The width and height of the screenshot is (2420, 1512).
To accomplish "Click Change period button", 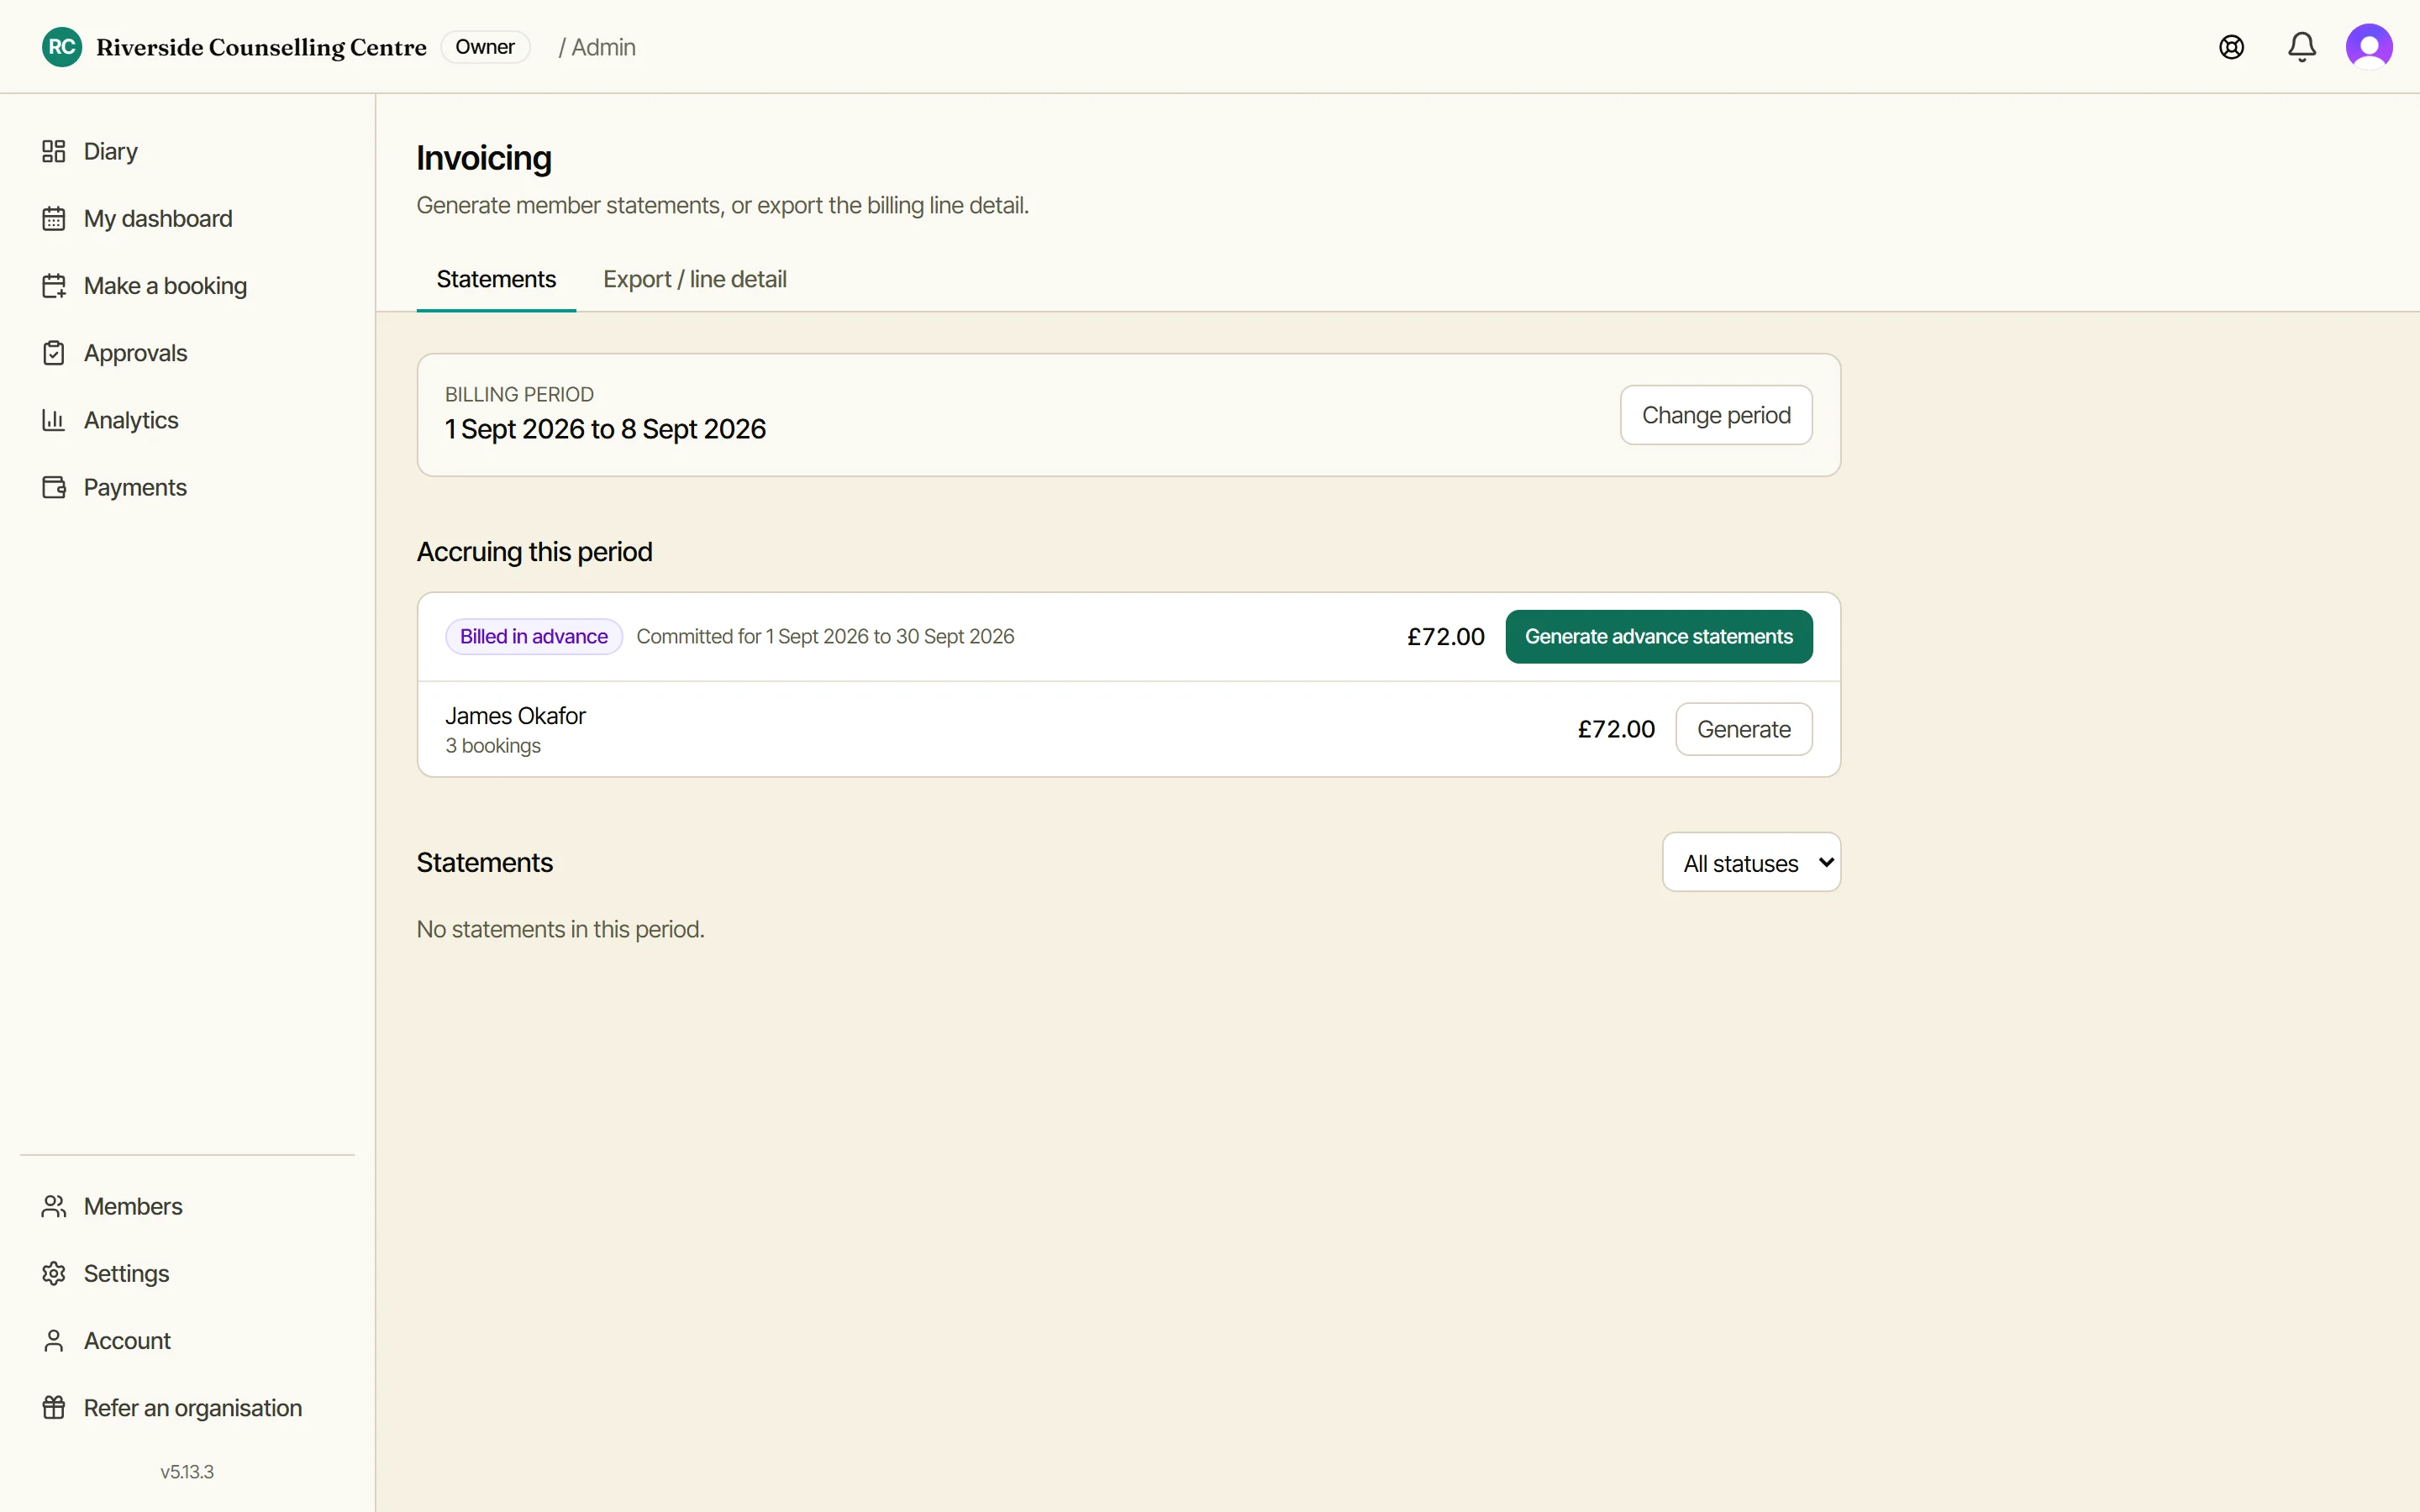I will [x=1716, y=415].
